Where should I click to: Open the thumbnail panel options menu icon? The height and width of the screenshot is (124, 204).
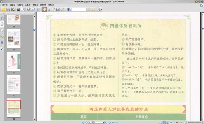(x=4, y=13)
